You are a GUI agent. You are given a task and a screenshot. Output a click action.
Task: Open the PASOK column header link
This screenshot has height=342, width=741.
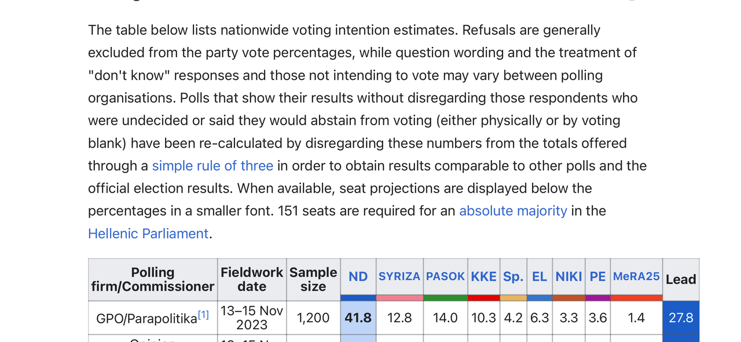445,277
